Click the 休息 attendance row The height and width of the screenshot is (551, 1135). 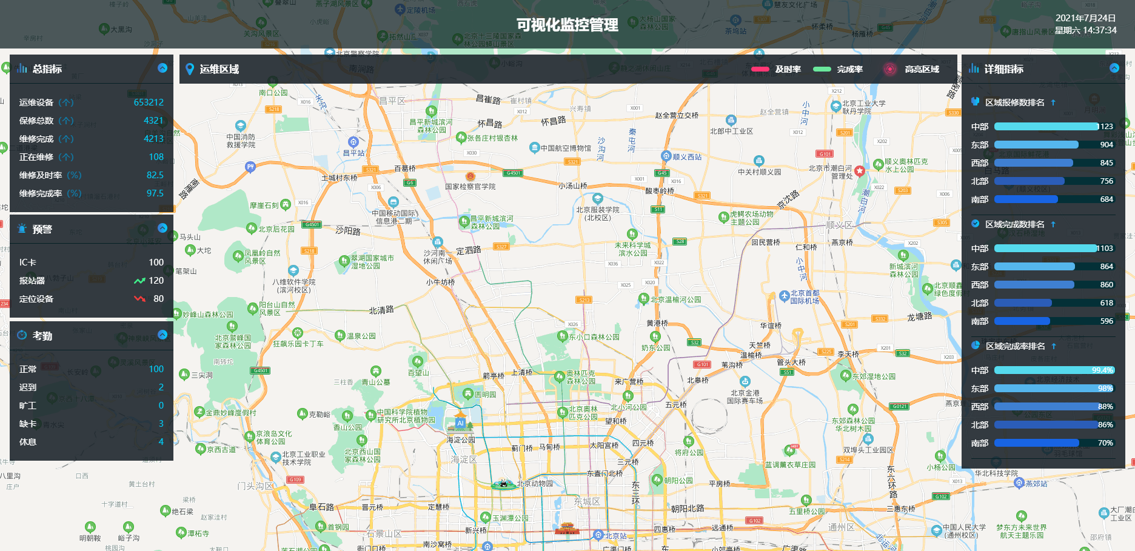(92, 442)
